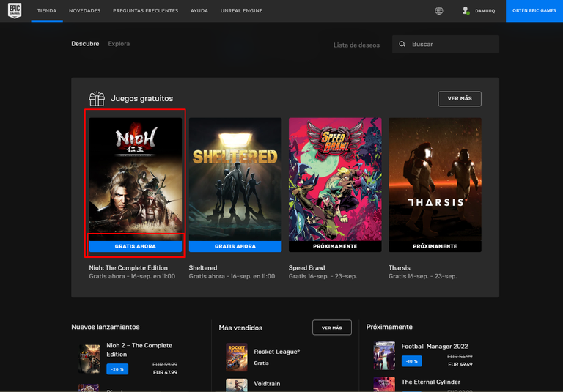Switch to the Explora tab
Screen dimensions: 563x392
point(119,44)
